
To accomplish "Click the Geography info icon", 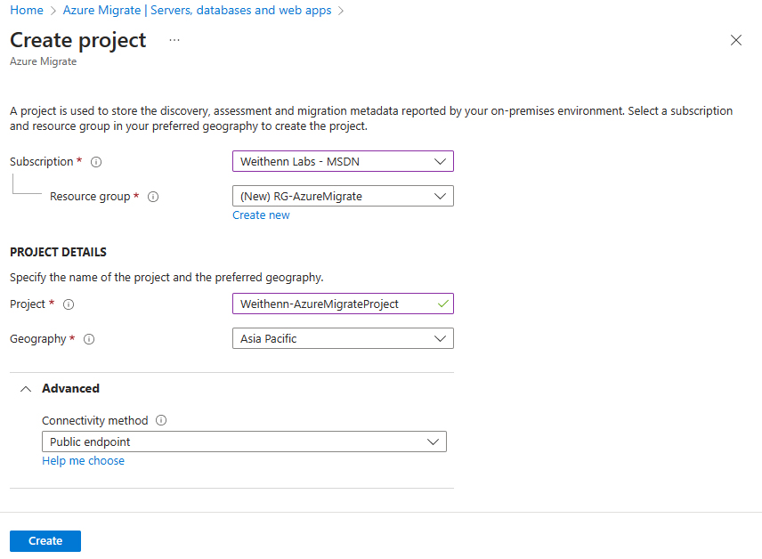I will pyautogui.click(x=89, y=339).
